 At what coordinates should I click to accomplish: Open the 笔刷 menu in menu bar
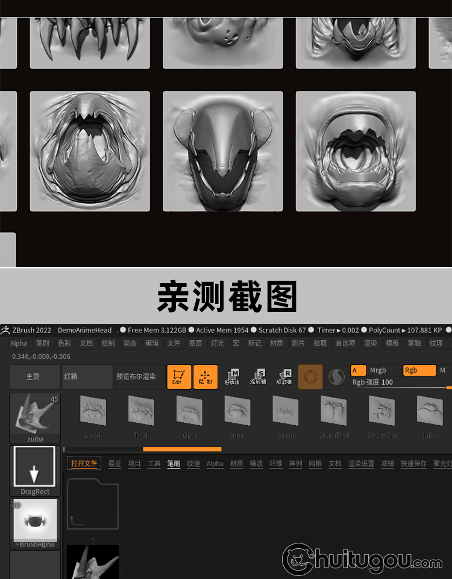pyautogui.click(x=42, y=343)
